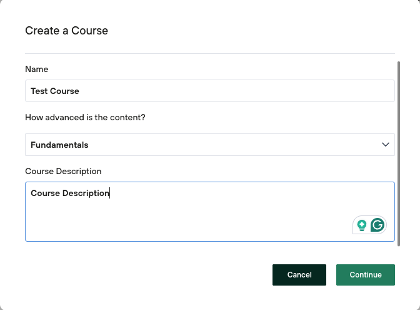Focus the Name input field

pyautogui.click(x=209, y=91)
